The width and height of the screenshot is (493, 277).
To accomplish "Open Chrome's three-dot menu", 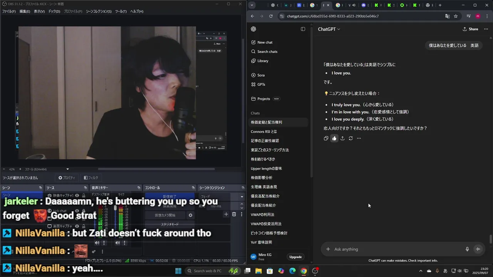I will tap(486, 16).
